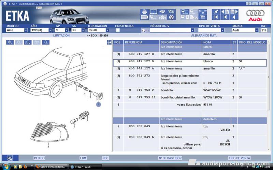Image resolution: width=273 pixels, height=170 pixels.
Task: Click the LIMITACIÓN label
Action: click(61, 36)
